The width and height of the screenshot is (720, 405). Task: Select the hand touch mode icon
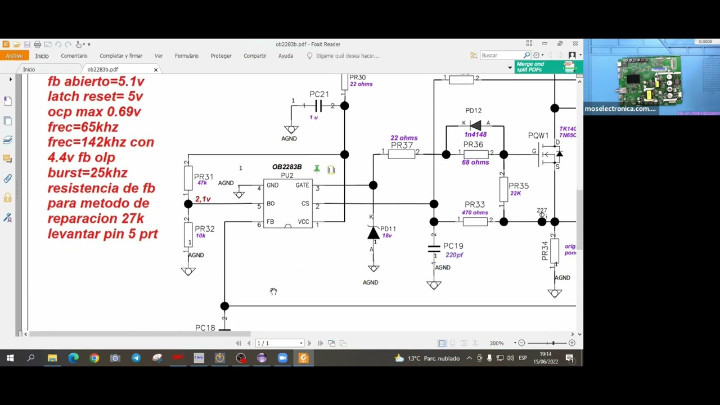coord(79,44)
